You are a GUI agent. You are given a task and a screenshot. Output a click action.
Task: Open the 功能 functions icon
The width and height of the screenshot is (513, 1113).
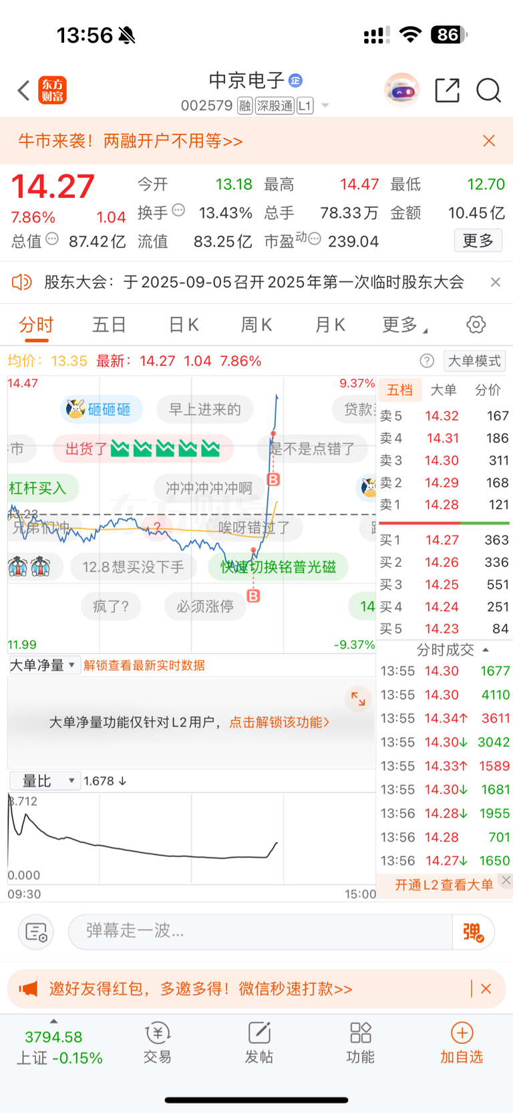(x=361, y=1043)
